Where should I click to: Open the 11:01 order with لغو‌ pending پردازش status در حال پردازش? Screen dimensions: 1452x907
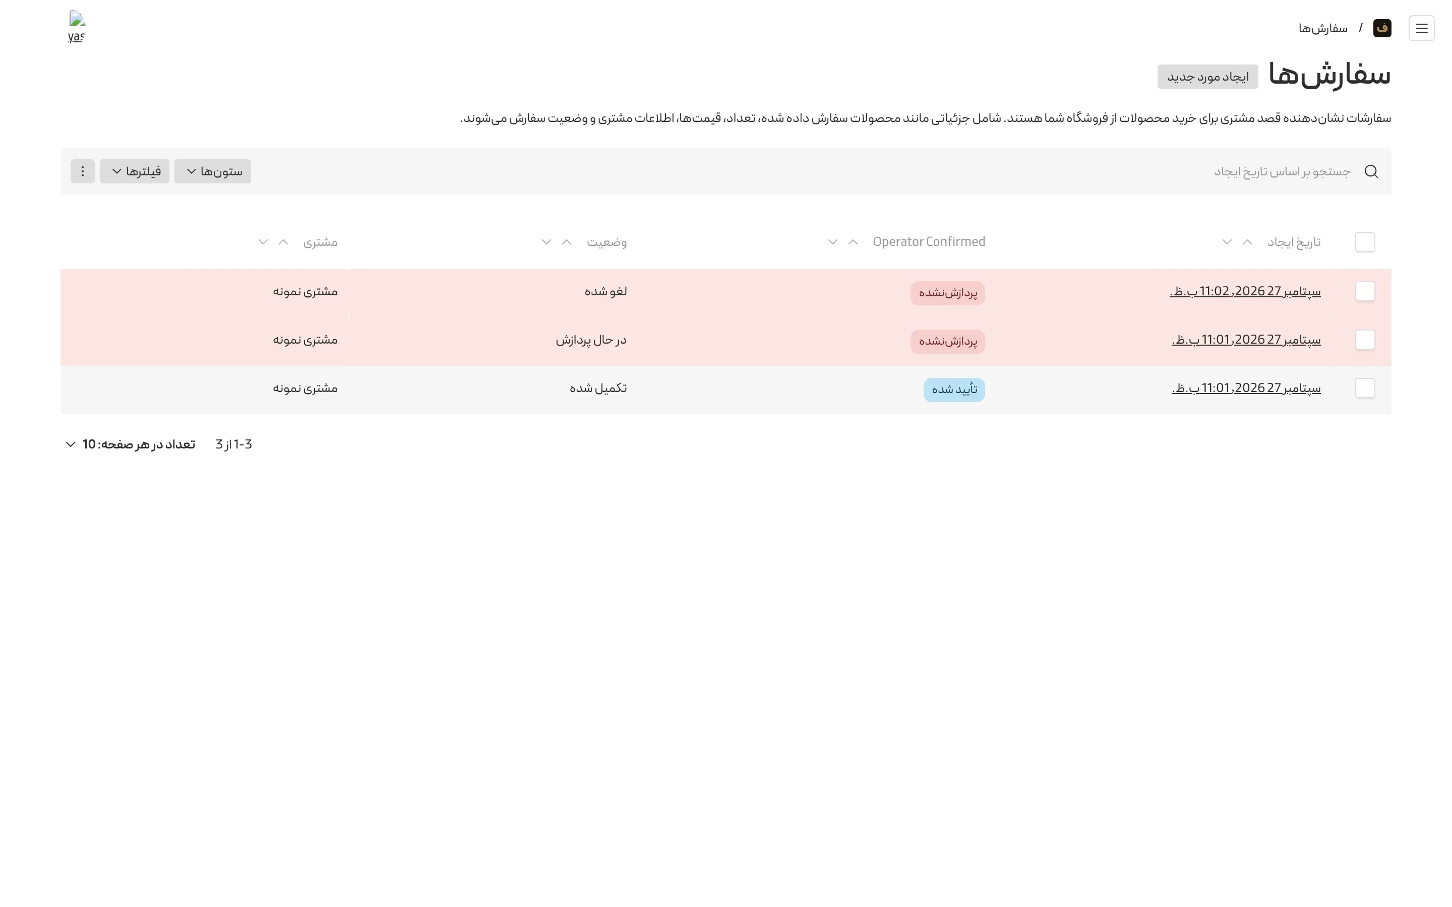[1246, 340]
